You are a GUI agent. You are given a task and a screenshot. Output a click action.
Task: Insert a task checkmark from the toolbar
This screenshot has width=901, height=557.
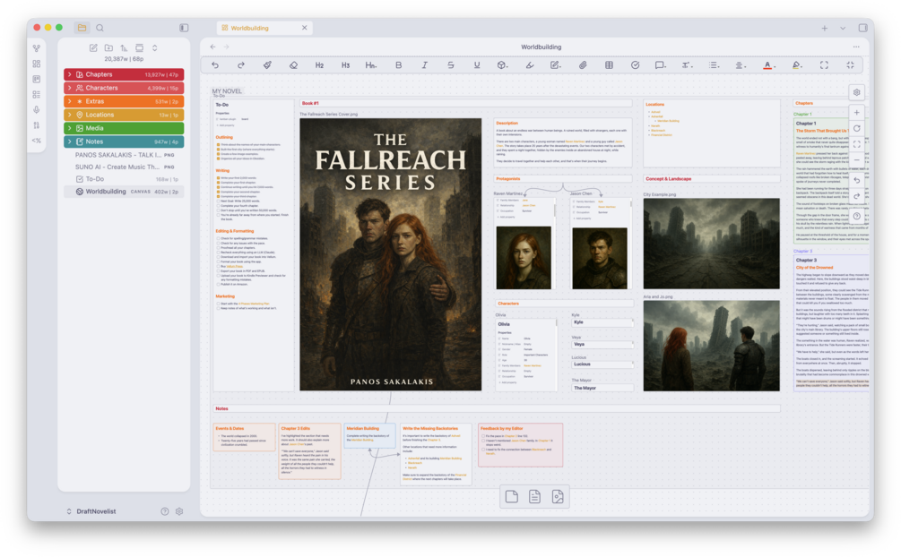(635, 65)
